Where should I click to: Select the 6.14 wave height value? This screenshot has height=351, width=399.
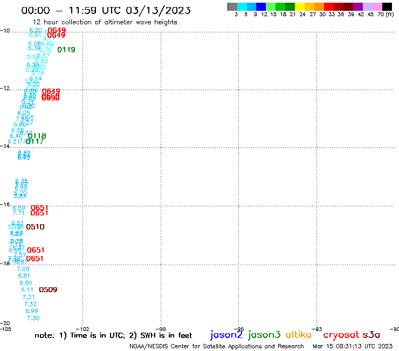click(x=36, y=78)
